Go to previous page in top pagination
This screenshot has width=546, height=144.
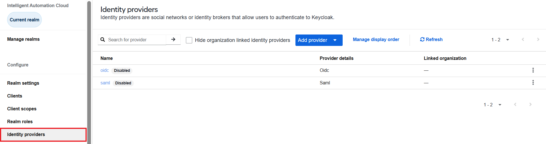click(x=523, y=40)
